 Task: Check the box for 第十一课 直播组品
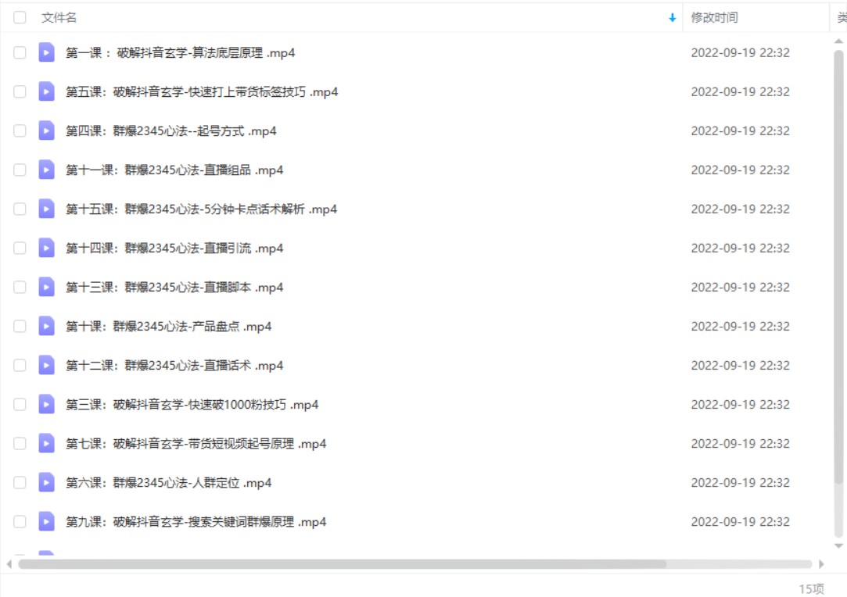point(20,170)
